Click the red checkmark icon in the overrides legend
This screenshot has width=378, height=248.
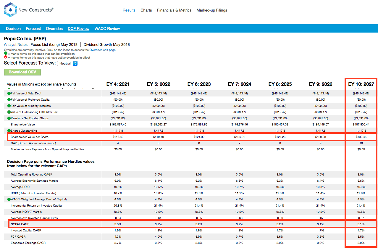[x=6, y=57]
